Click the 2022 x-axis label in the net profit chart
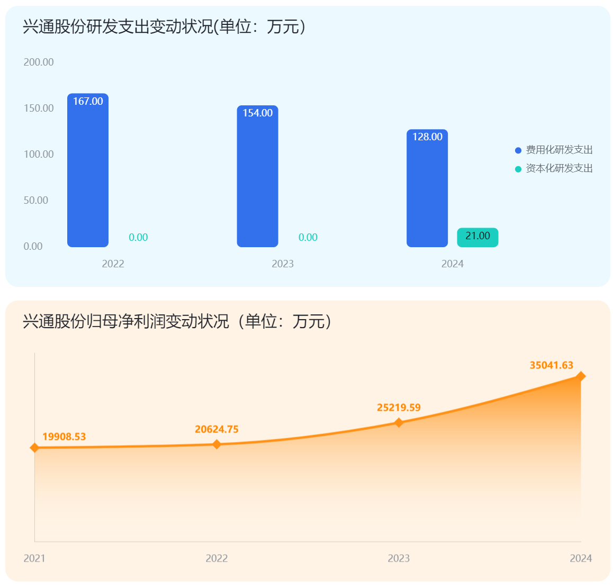 217,558
